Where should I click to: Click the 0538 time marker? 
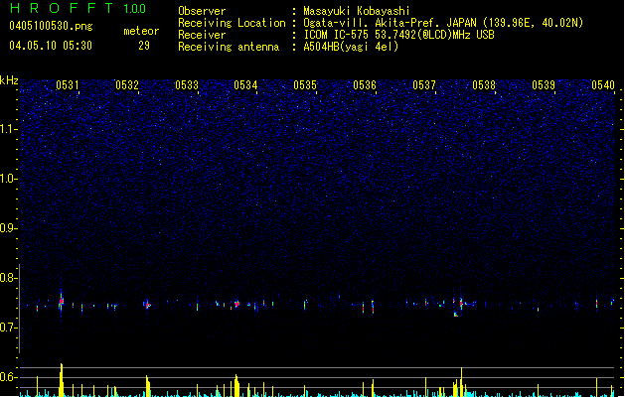click(x=484, y=85)
